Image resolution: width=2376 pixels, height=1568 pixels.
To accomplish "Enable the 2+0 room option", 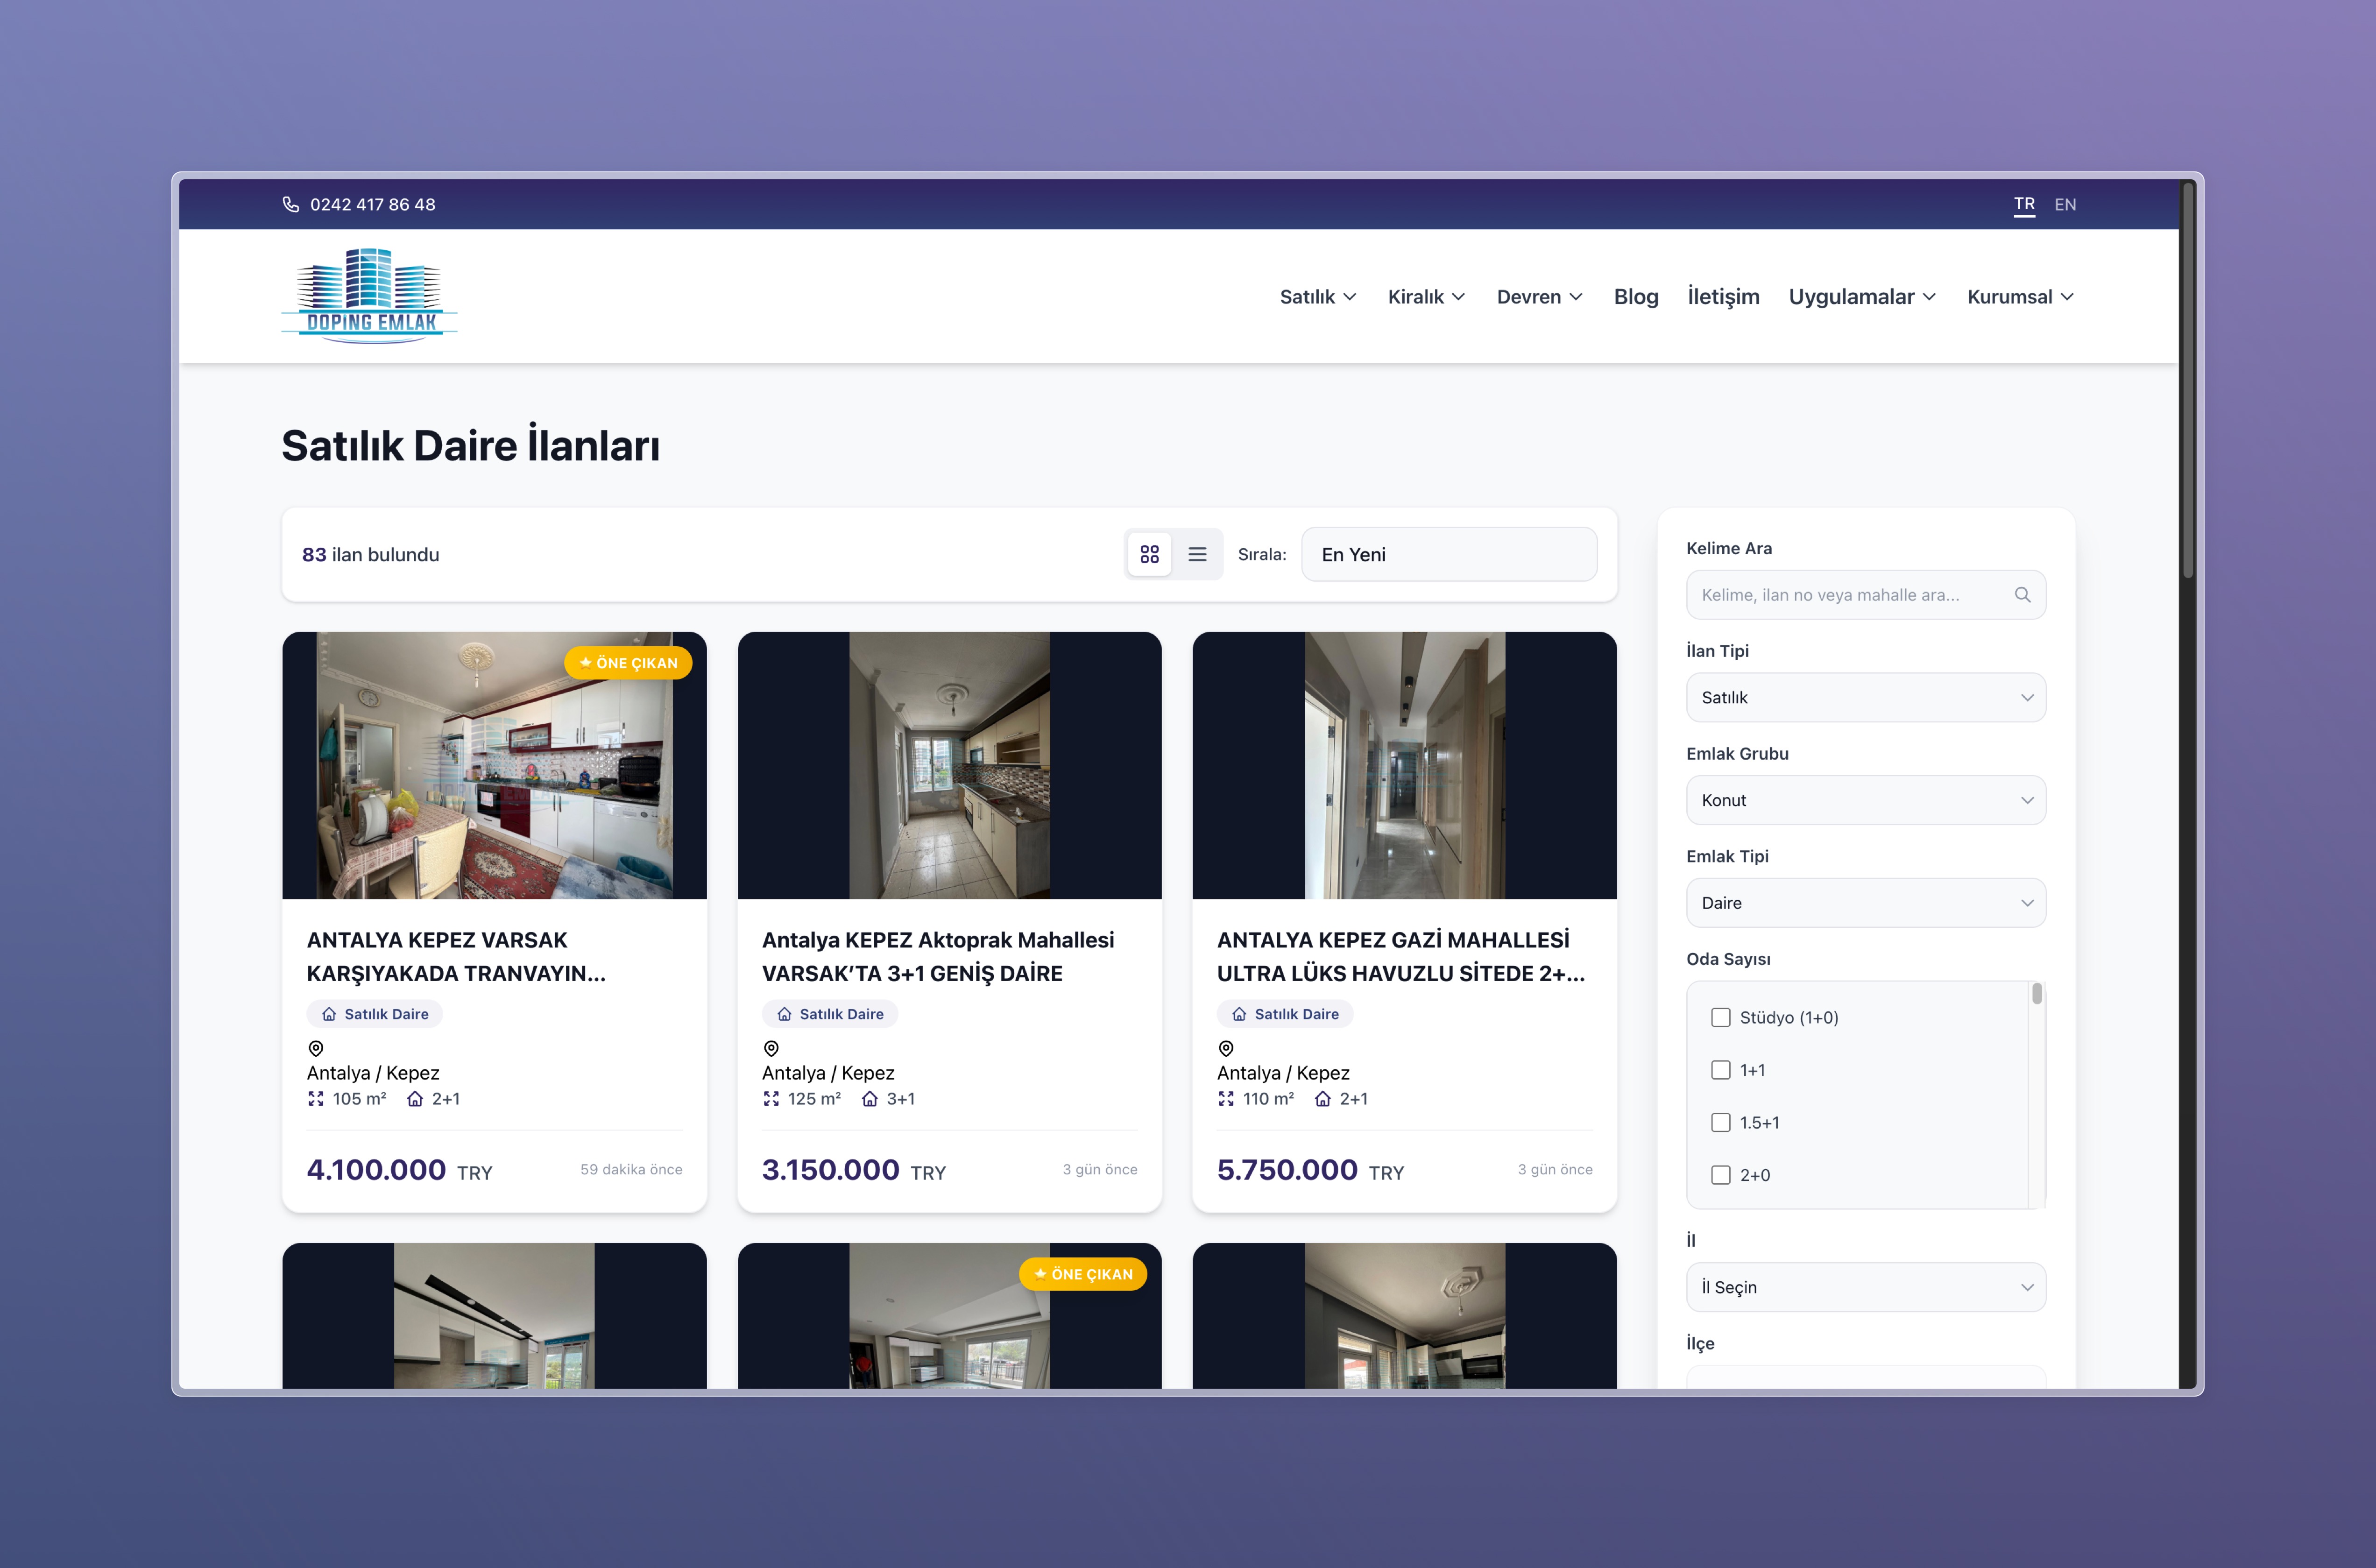I will (1720, 1175).
